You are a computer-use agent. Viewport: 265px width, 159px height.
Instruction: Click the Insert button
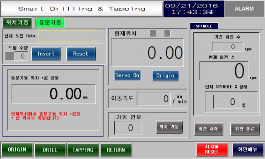(46, 54)
